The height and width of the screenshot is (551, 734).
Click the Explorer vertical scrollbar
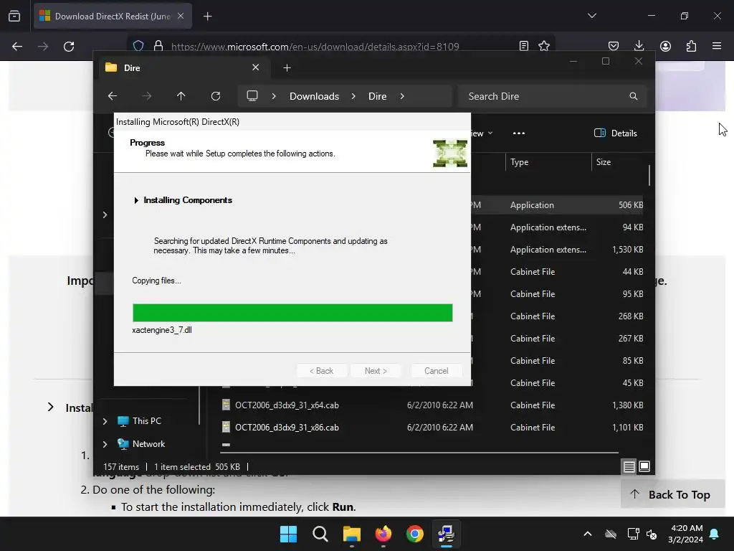point(649,175)
